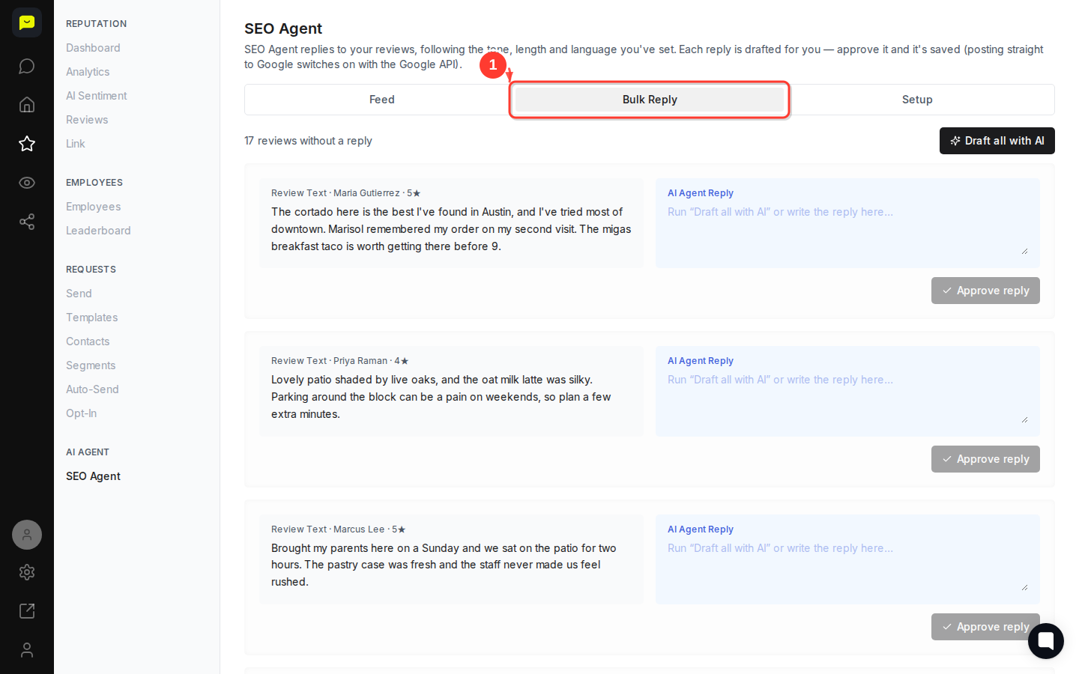Approve reply for Maria Gutierrez review
This screenshot has height=674, width=1079.
[x=985, y=291]
